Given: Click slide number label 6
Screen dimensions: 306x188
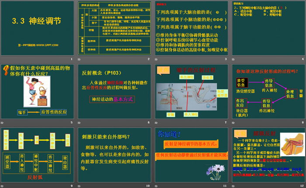Looking at the screenshot, I should click(149, 122).
